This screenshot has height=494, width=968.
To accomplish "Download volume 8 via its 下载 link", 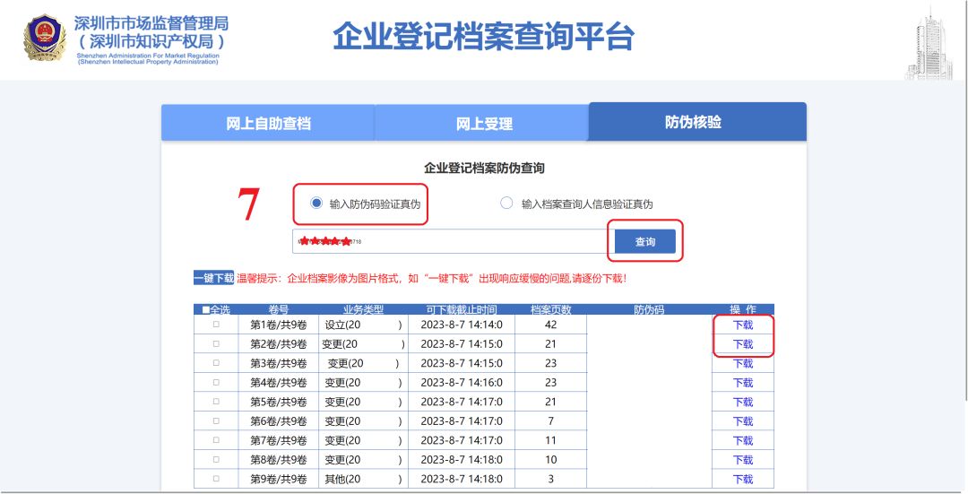I will coord(743,459).
